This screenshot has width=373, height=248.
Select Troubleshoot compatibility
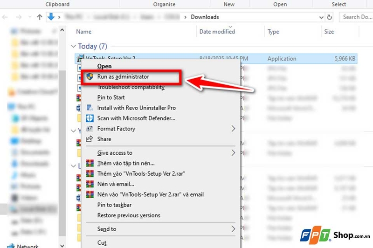pyautogui.click(x=131, y=87)
